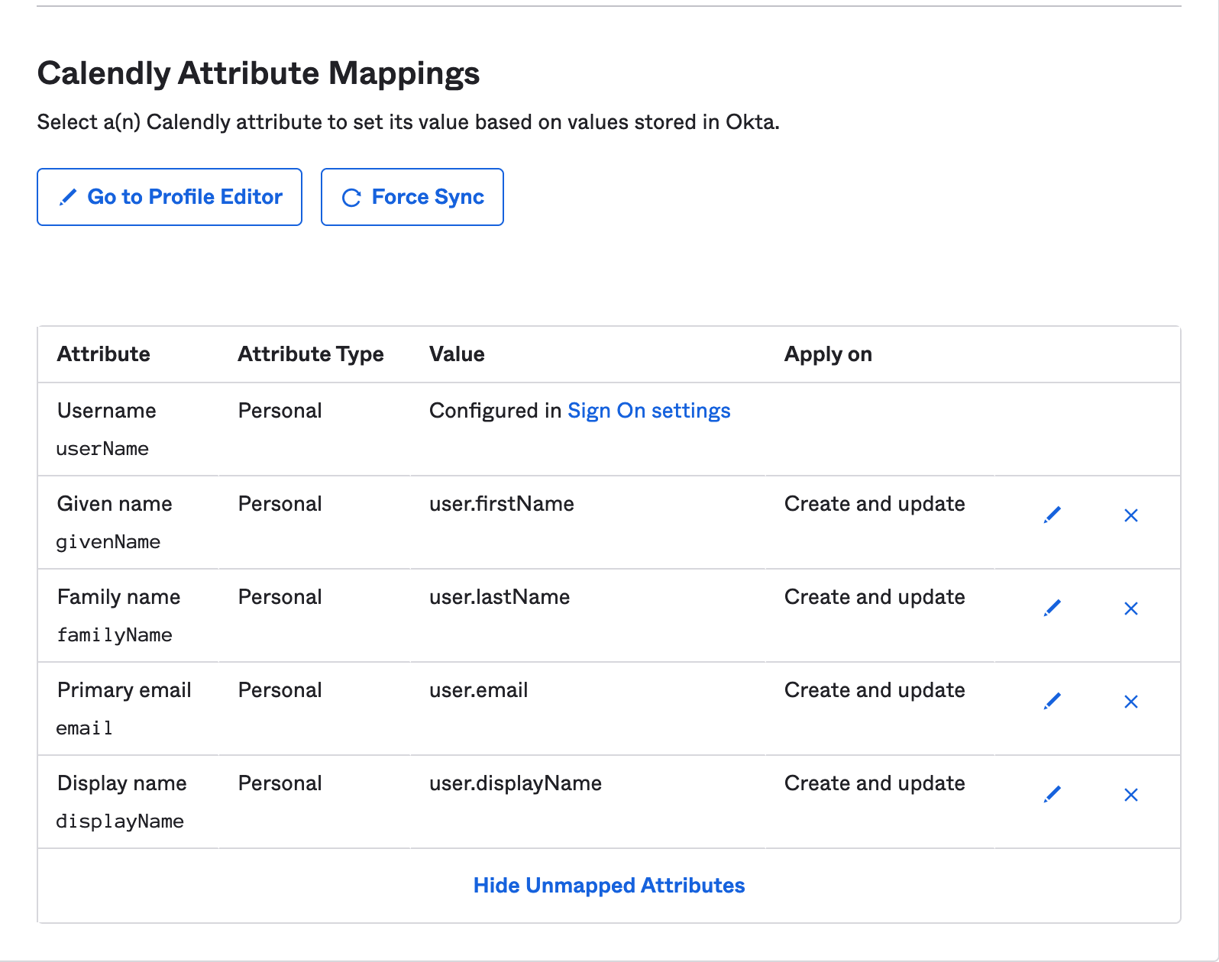Click the Attribute column header
Image resolution: width=1219 pixels, height=962 pixels.
tap(104, 354)
